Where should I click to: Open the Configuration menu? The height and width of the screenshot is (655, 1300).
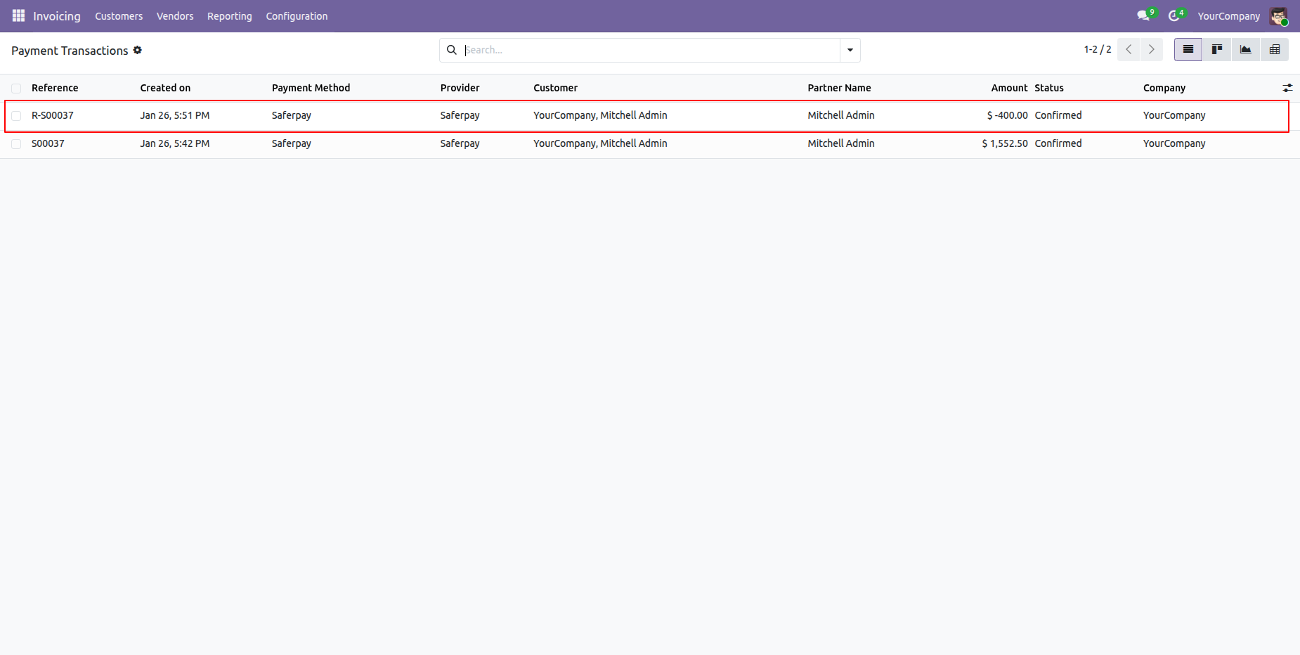296,16
